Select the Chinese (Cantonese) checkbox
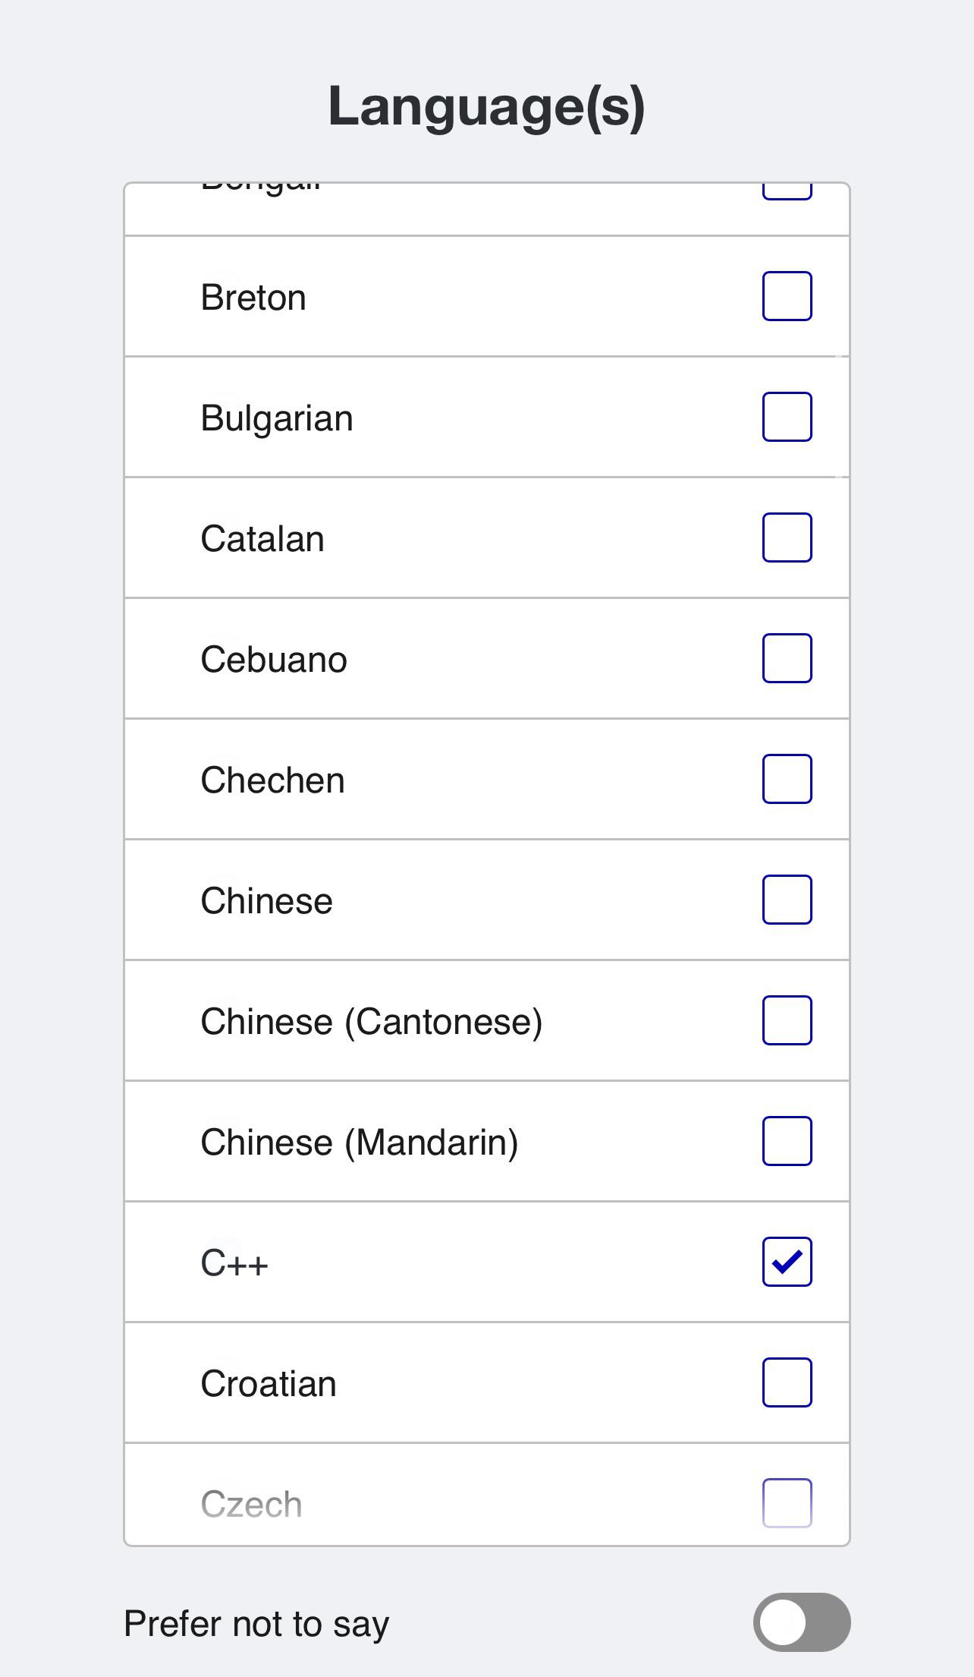 click(787, 1020)
